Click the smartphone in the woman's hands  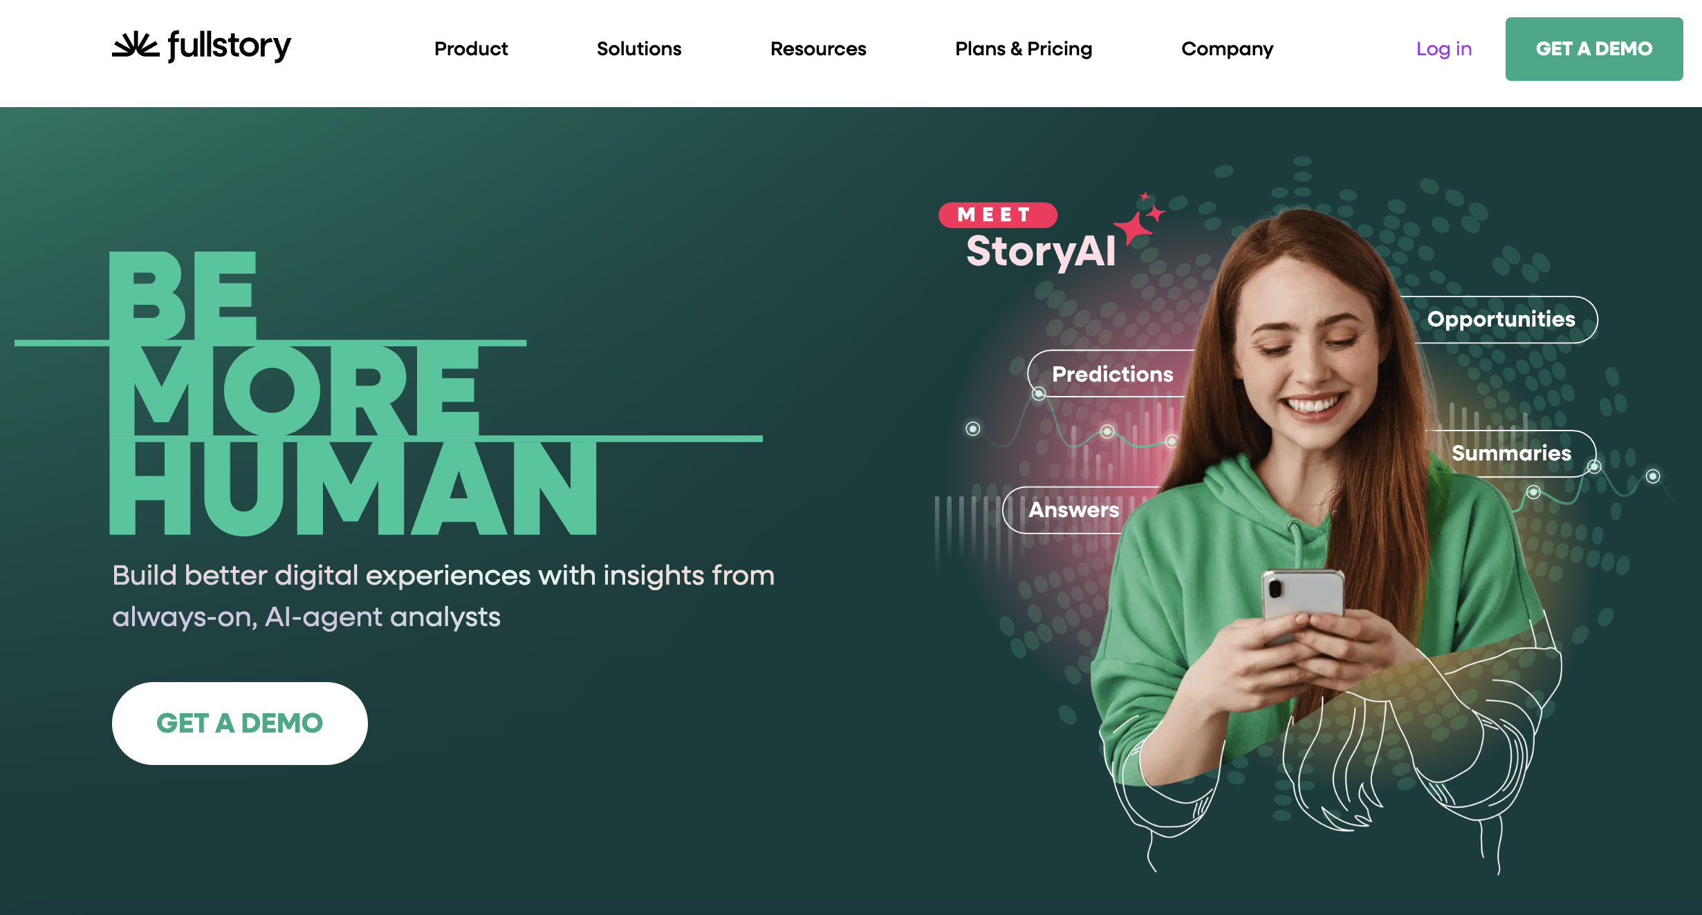pyautogui.click(x=1302, y=603)
